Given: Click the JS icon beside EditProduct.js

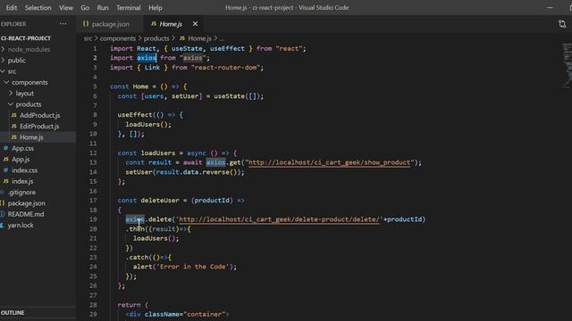Looking at the screenshot, I should coord(14,127).
